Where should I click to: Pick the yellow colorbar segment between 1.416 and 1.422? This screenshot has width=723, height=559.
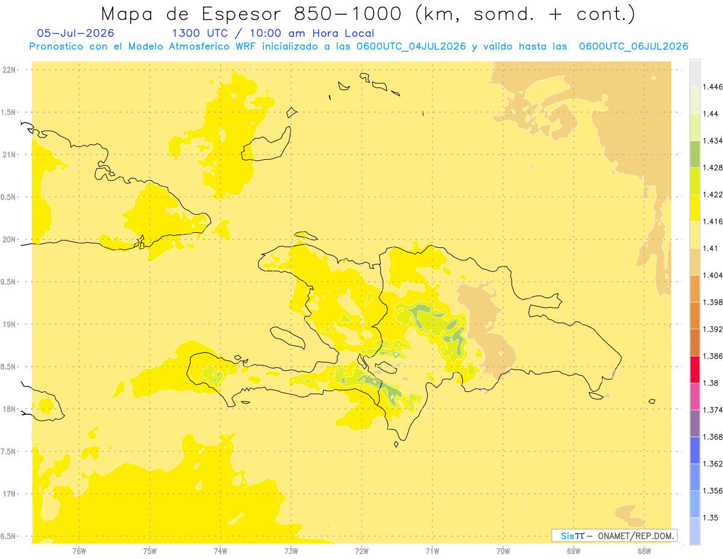695,208
